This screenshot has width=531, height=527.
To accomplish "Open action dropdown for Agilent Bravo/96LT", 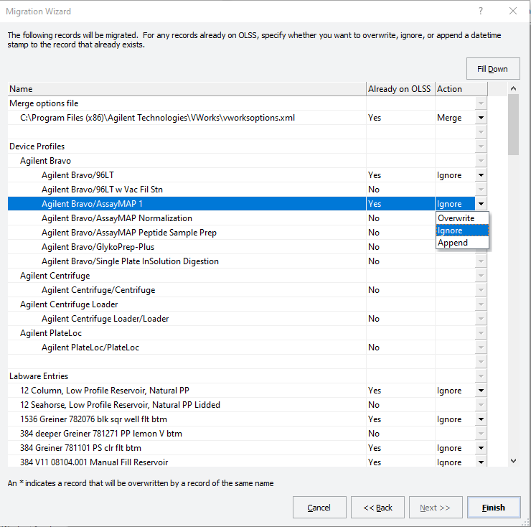I will point(481,175).
